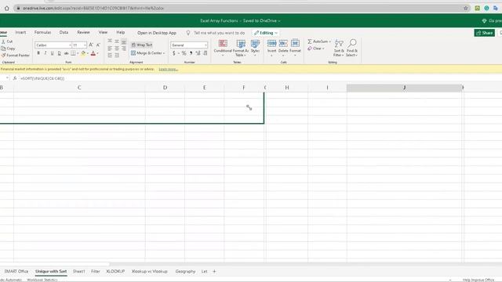Switch to the Geography sheet tab

coord(185,271)
